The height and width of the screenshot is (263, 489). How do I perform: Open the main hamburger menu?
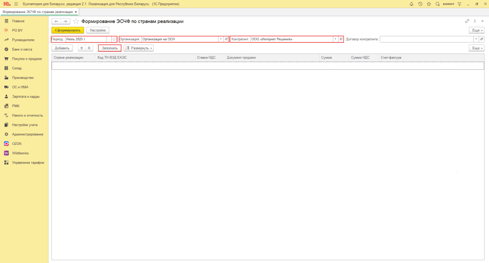coord(16,4)
